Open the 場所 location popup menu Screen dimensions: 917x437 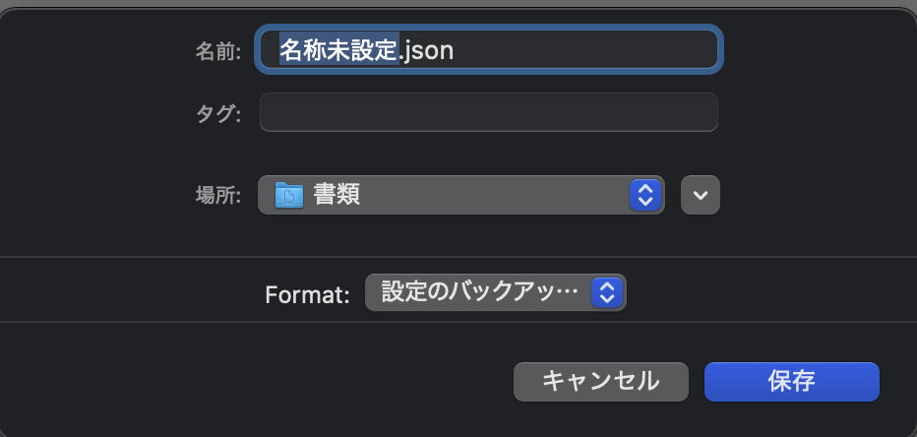click(460, 195)
